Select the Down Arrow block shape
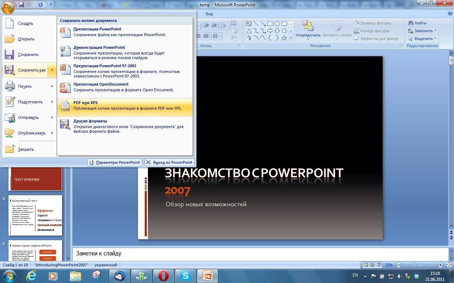Viewport: 454px width, 283px height. (277, 31)
